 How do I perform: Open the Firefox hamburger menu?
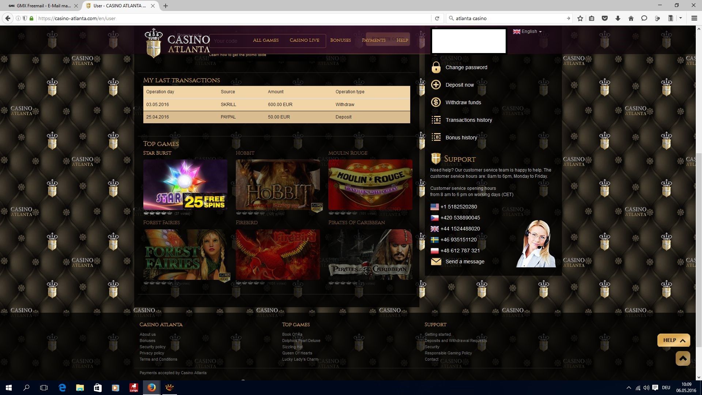point(694,18)
